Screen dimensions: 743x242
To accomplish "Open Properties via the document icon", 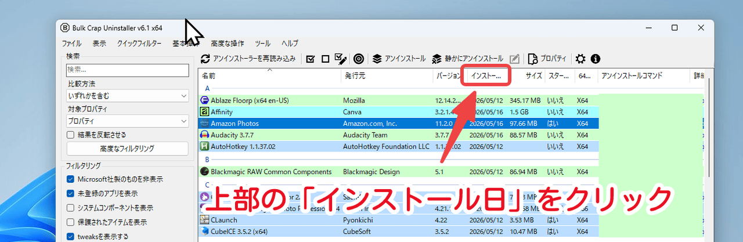I will click(x=533, y=59).
